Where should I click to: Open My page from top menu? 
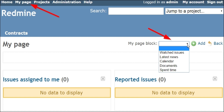click(x=23, y=2)
